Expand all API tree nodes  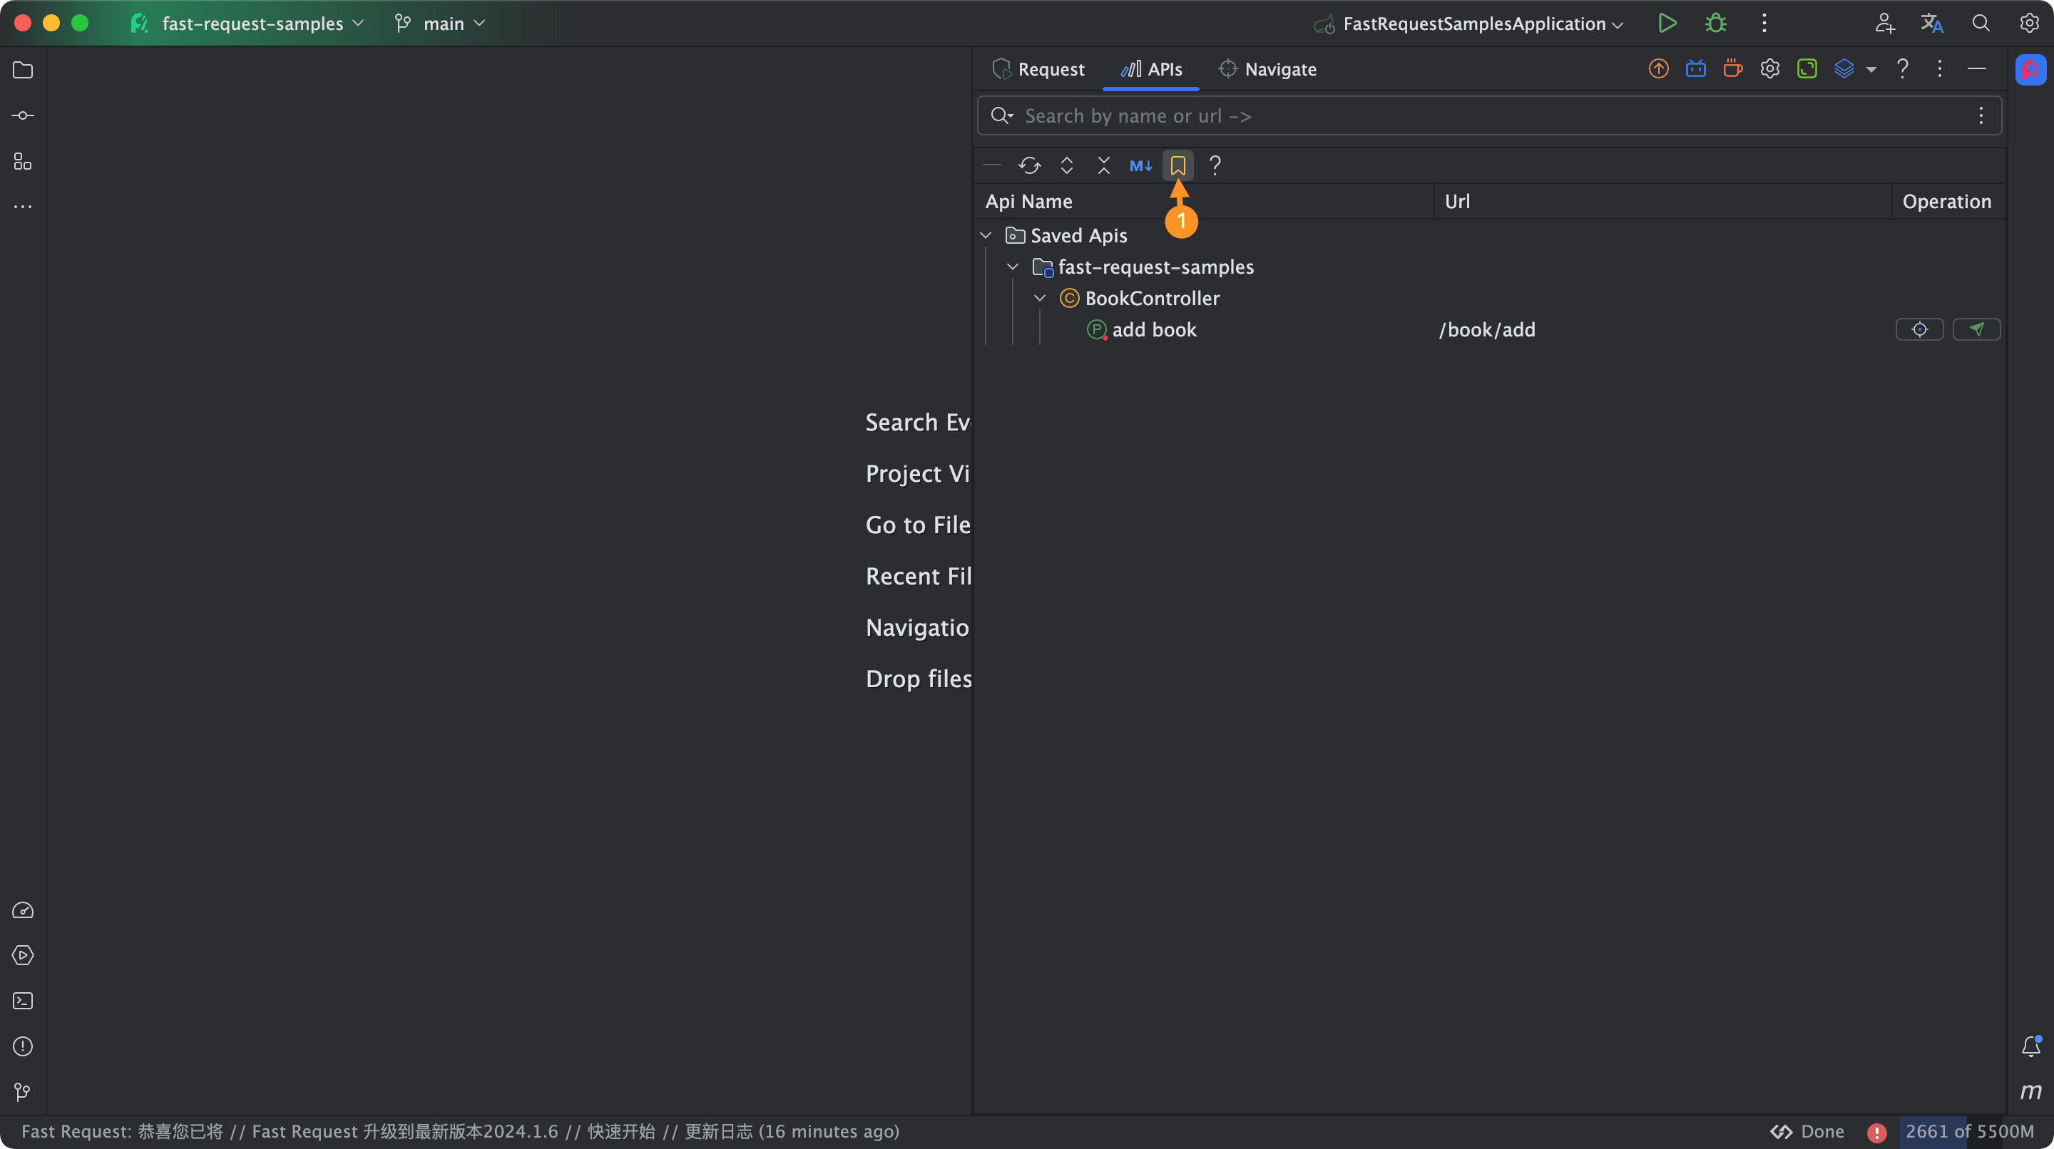1067,166
